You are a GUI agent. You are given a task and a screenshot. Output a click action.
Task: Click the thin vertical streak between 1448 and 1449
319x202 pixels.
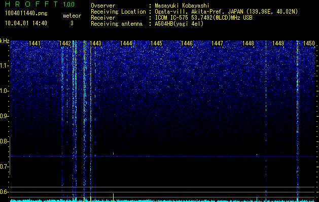[x=266, y=119]
